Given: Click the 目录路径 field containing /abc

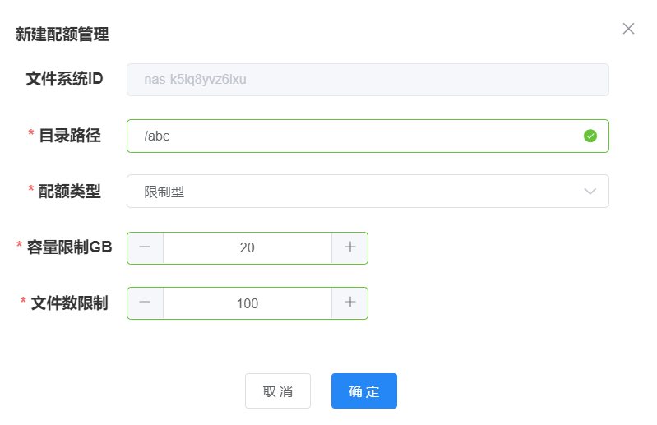Looking at the screenshot, I should pyautogui.click(x=354, y=136).
